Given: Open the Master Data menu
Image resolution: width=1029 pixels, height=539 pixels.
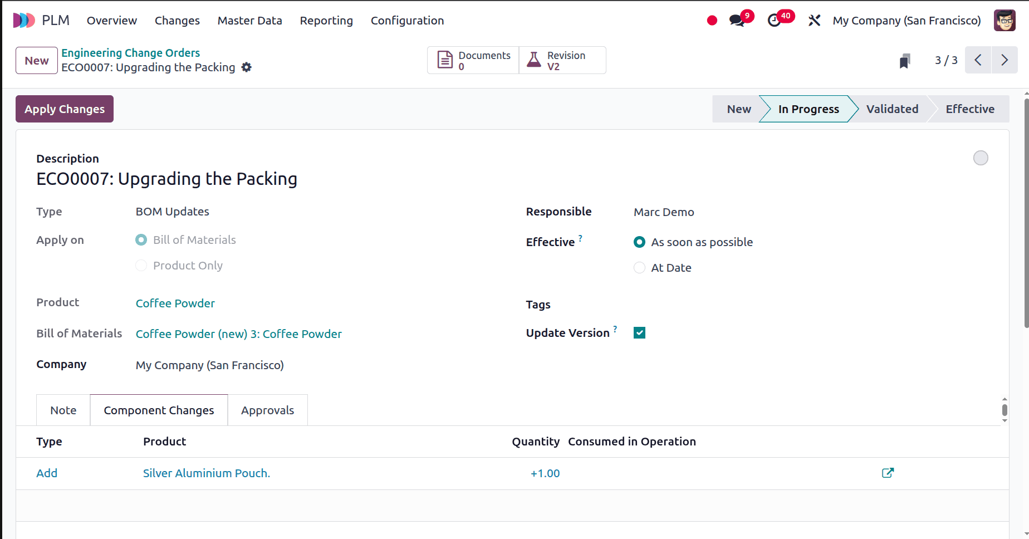Looking at the screenshot, I should point(249,21).
